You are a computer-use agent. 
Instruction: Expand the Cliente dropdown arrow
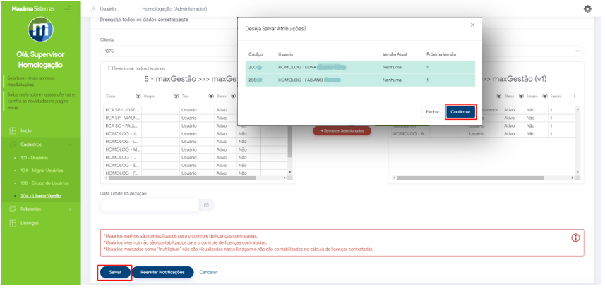[579, 51]
